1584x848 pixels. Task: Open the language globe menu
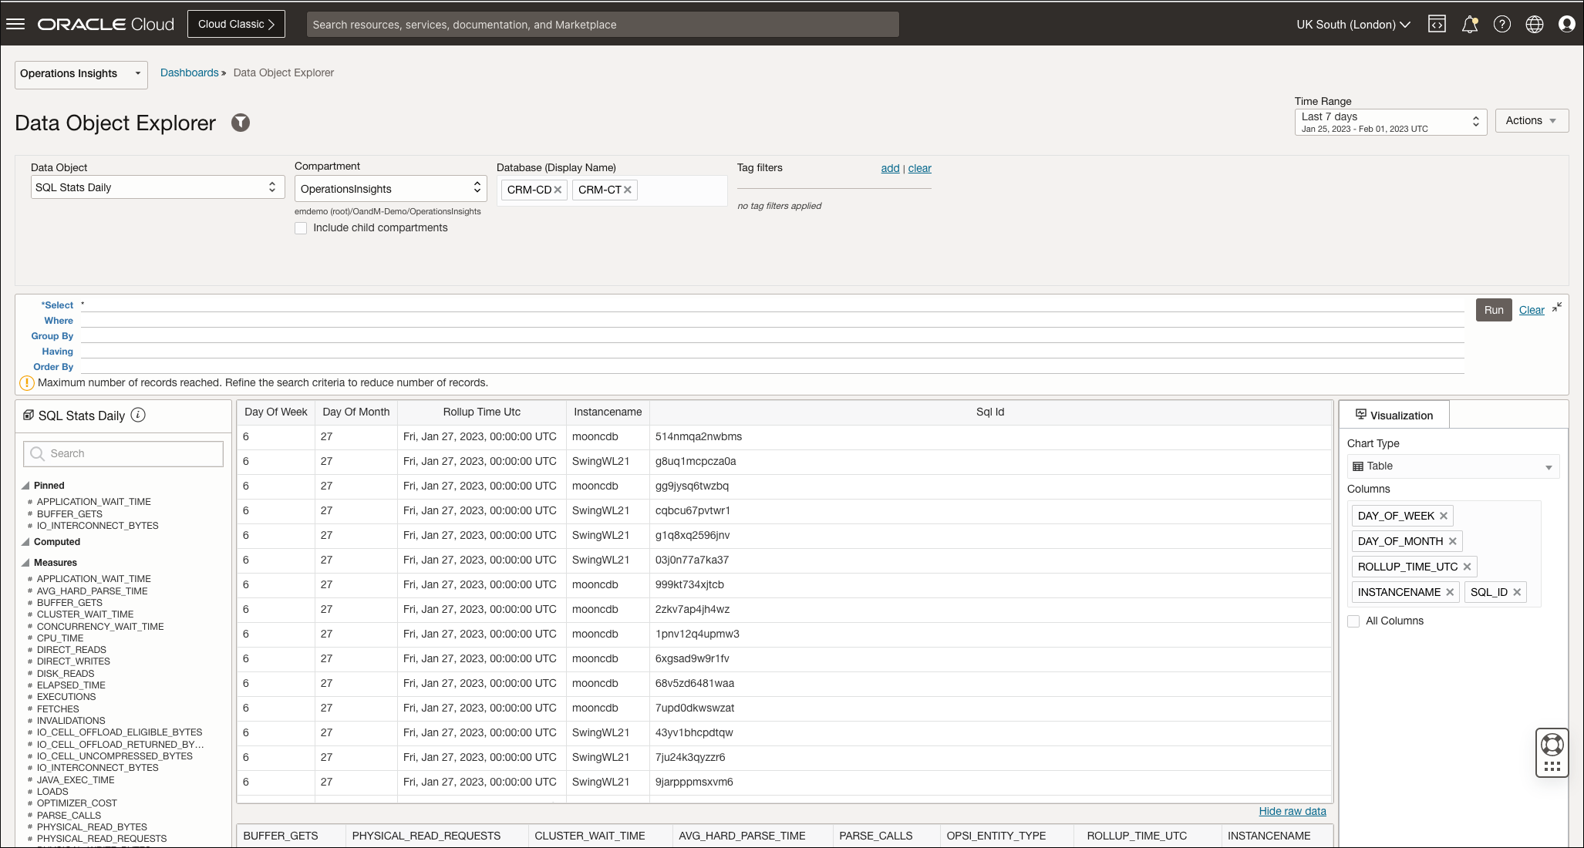[x=1535, y=24]
